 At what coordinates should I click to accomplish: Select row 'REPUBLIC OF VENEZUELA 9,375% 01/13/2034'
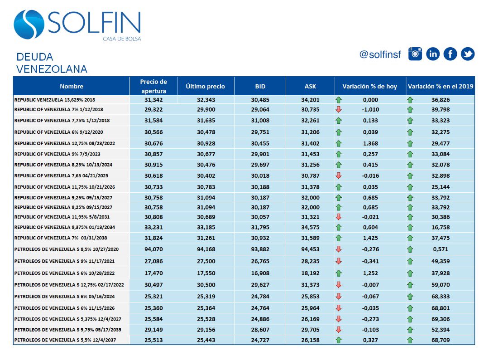click(244, 227)
